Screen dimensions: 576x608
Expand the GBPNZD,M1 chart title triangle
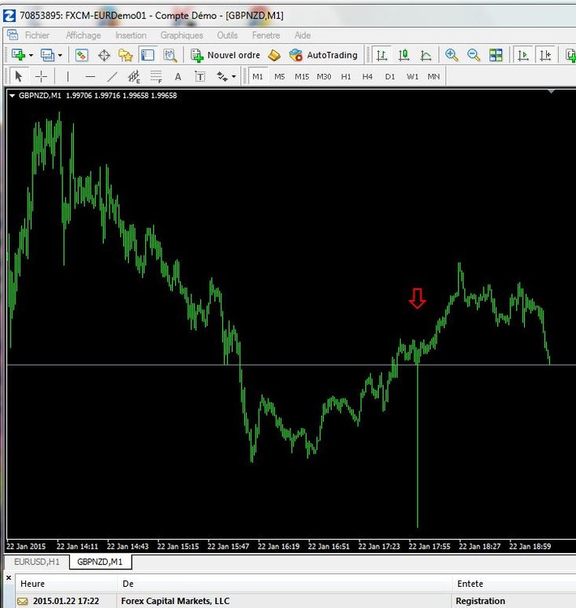(x=12, y=96)
